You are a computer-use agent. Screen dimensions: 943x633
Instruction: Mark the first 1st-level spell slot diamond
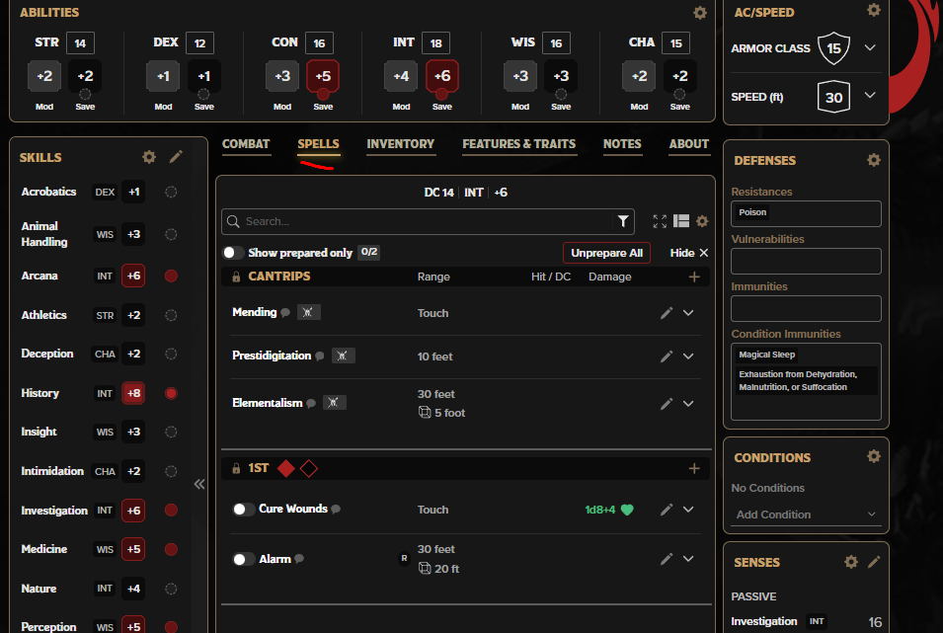click(286, 468)
